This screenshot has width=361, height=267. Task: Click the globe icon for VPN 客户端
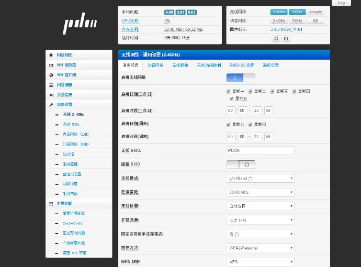coord(51,75)
